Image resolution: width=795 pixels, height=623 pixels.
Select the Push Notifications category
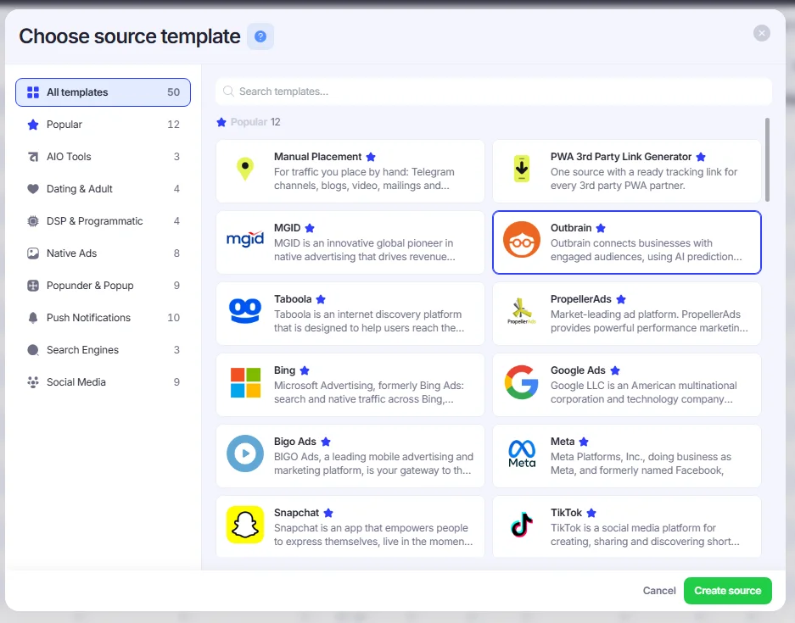click(x=103, y=318)
